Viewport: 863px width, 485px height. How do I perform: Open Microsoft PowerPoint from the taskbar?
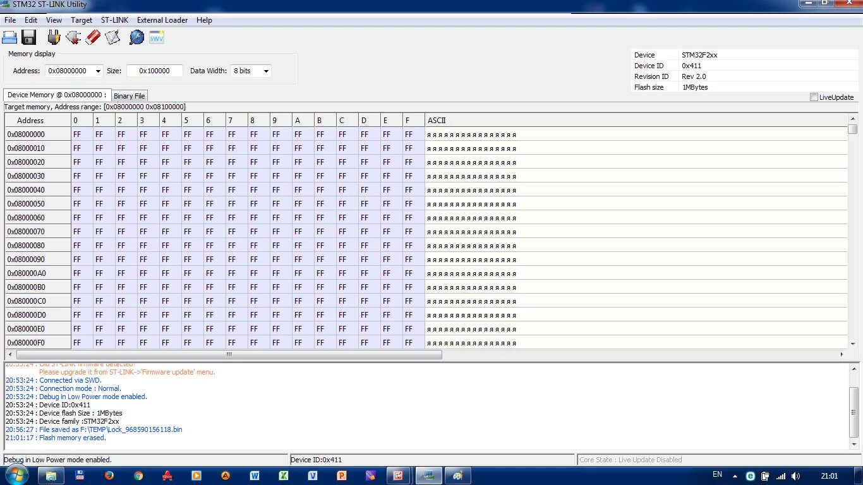(342, 476)
